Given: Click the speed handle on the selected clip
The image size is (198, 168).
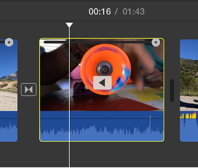Looking at the screenshot, I should pyautogui.click(x=156, y=42).
